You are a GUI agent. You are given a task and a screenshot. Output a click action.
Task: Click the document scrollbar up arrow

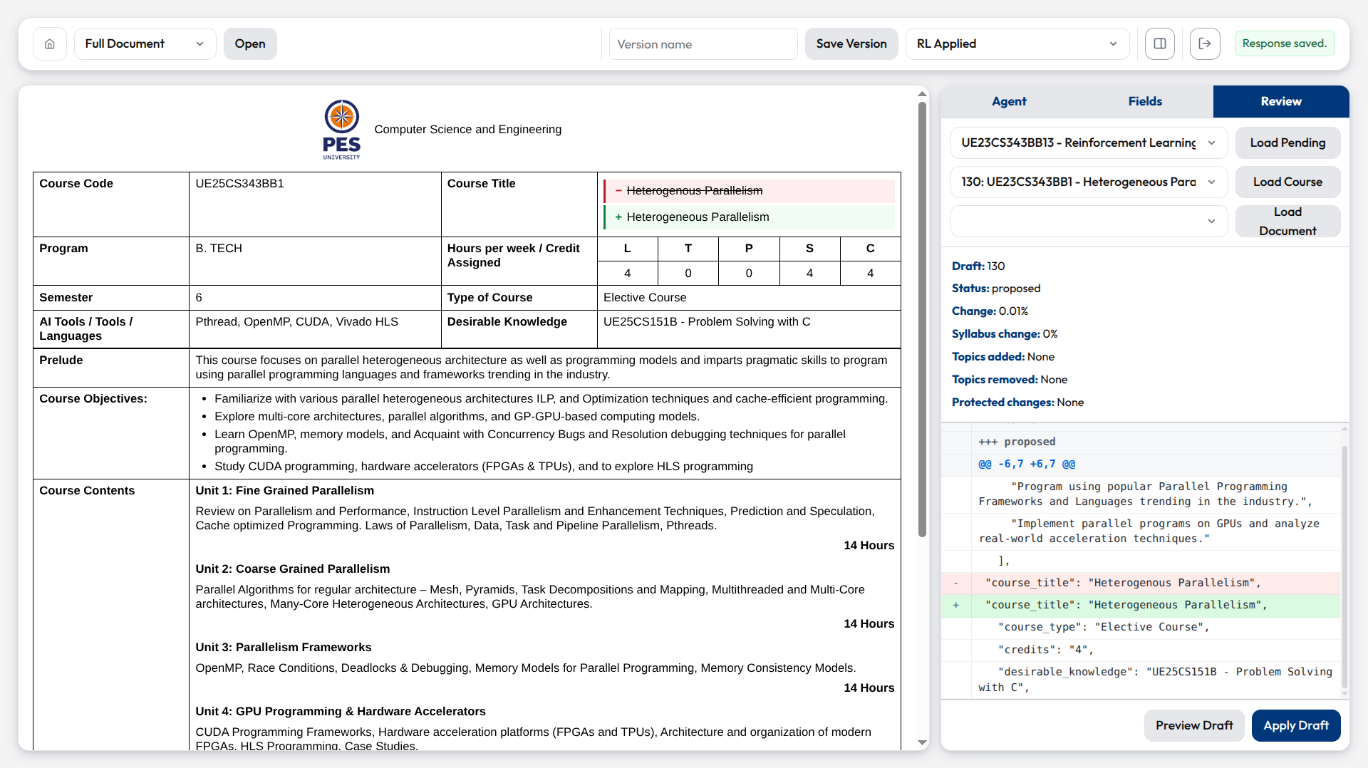point(922,94)
